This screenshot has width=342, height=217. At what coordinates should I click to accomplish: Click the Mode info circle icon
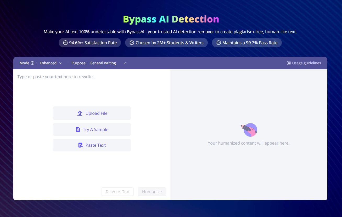coord(32,63)
